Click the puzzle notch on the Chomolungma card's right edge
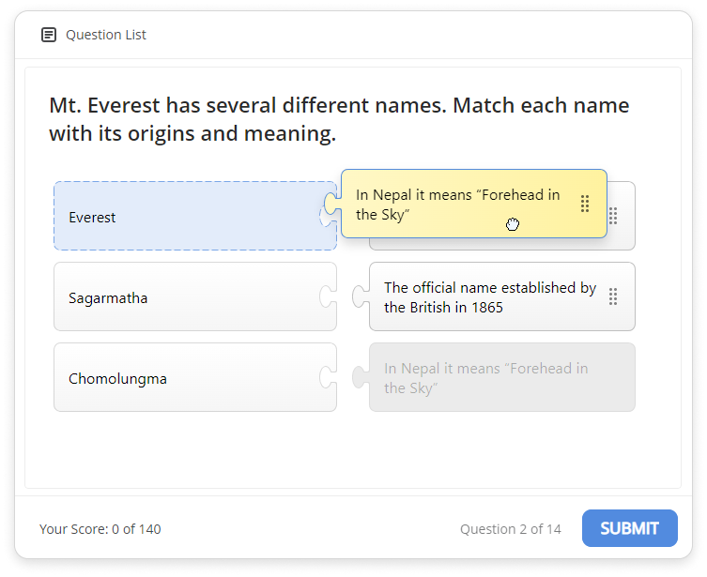 327,378
